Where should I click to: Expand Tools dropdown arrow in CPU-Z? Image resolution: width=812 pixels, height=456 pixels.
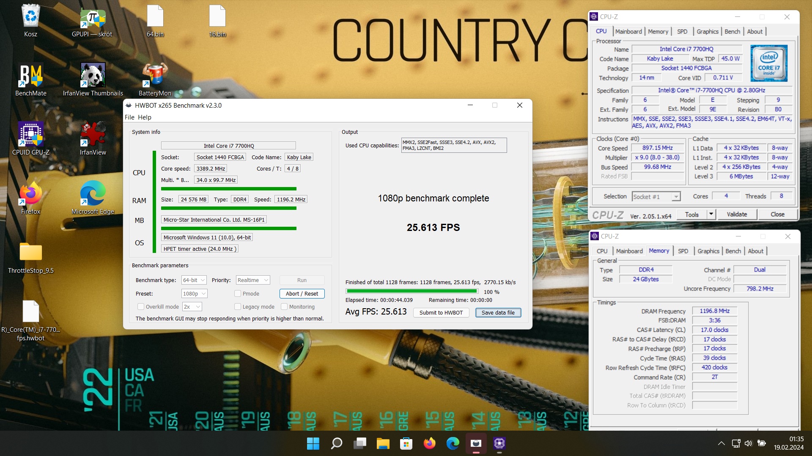coord(711,214)
